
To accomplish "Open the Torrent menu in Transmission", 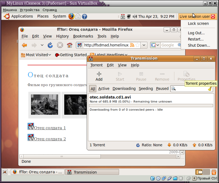I will [96, 65].
